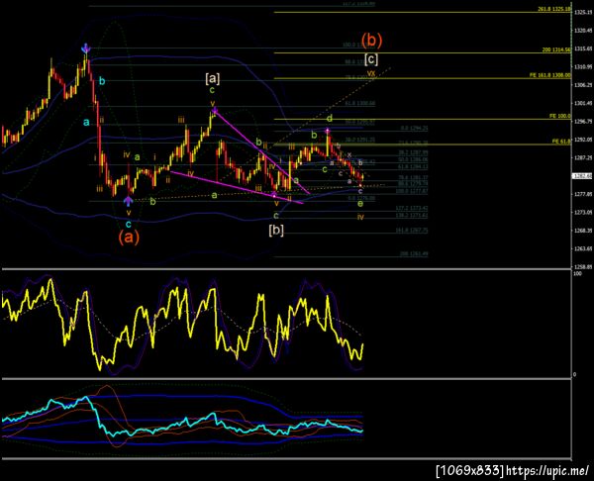Click the green c label above [b]
The height and width of the screenshot is (481, 594).
[276, 216]
